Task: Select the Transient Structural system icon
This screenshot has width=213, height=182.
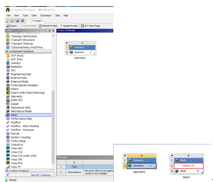Action: (8, 40)
